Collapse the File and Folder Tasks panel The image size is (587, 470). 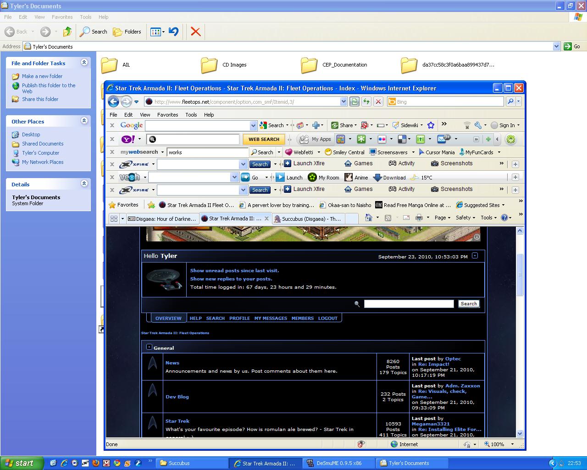84,63
